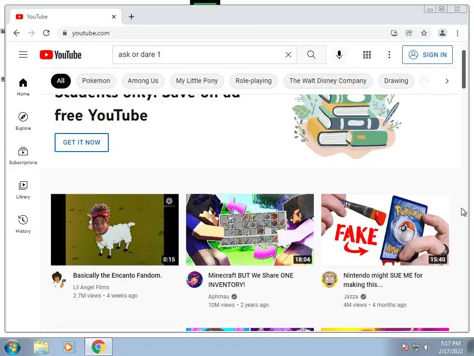Image resolution: width=474 pixels, height=356 pixels.
Task: Click the page vertical scrollbar thumb
Action: tap(464, 69)
